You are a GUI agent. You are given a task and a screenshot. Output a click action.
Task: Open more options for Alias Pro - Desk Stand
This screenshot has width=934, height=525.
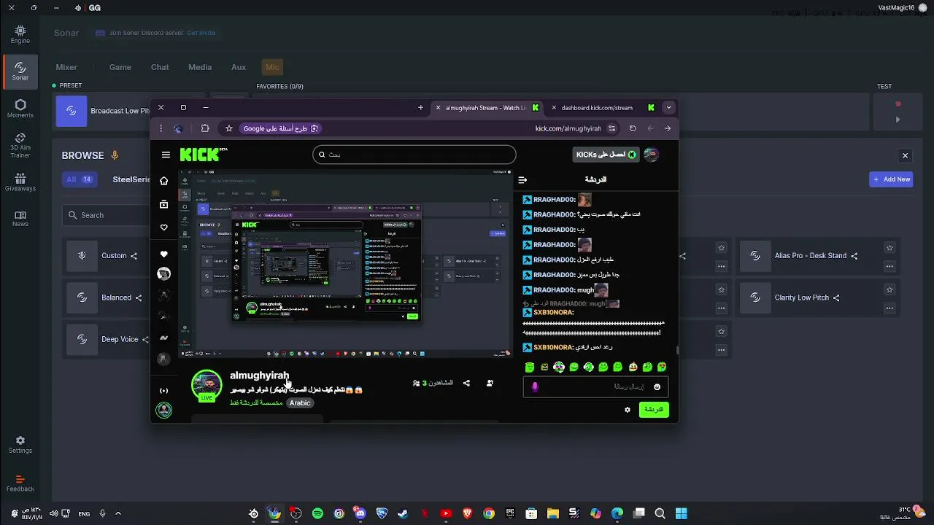pyautogui.click(x=889, y=266)
